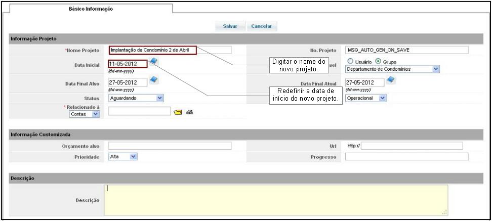Open calendar picker for Data Final Atual
This screenshot has height=221, width=492.
click(391, 79)
